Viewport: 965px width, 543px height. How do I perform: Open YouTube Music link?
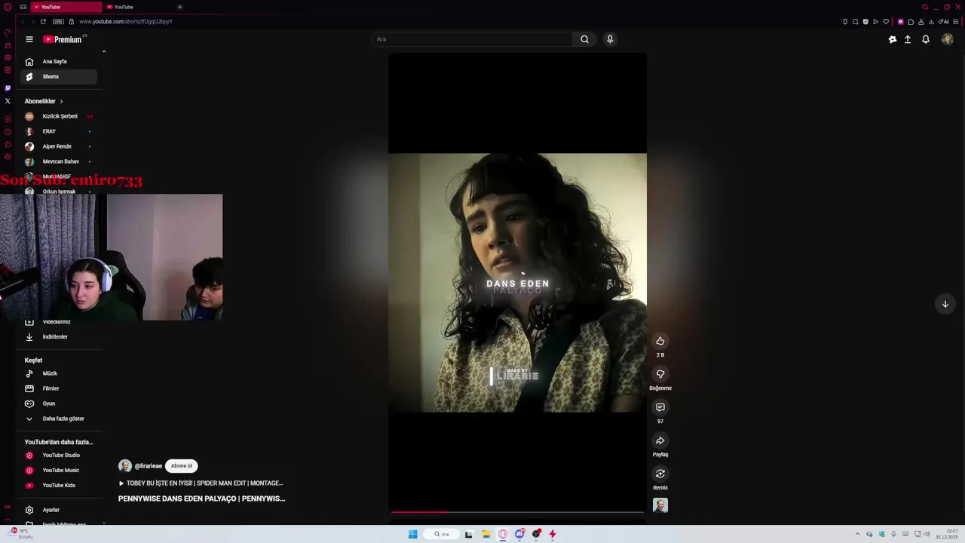(57, 471)
